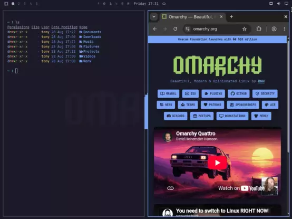Open the Meetups button
The width and height of the screenshot is (292, 219).
pos(202,116)
